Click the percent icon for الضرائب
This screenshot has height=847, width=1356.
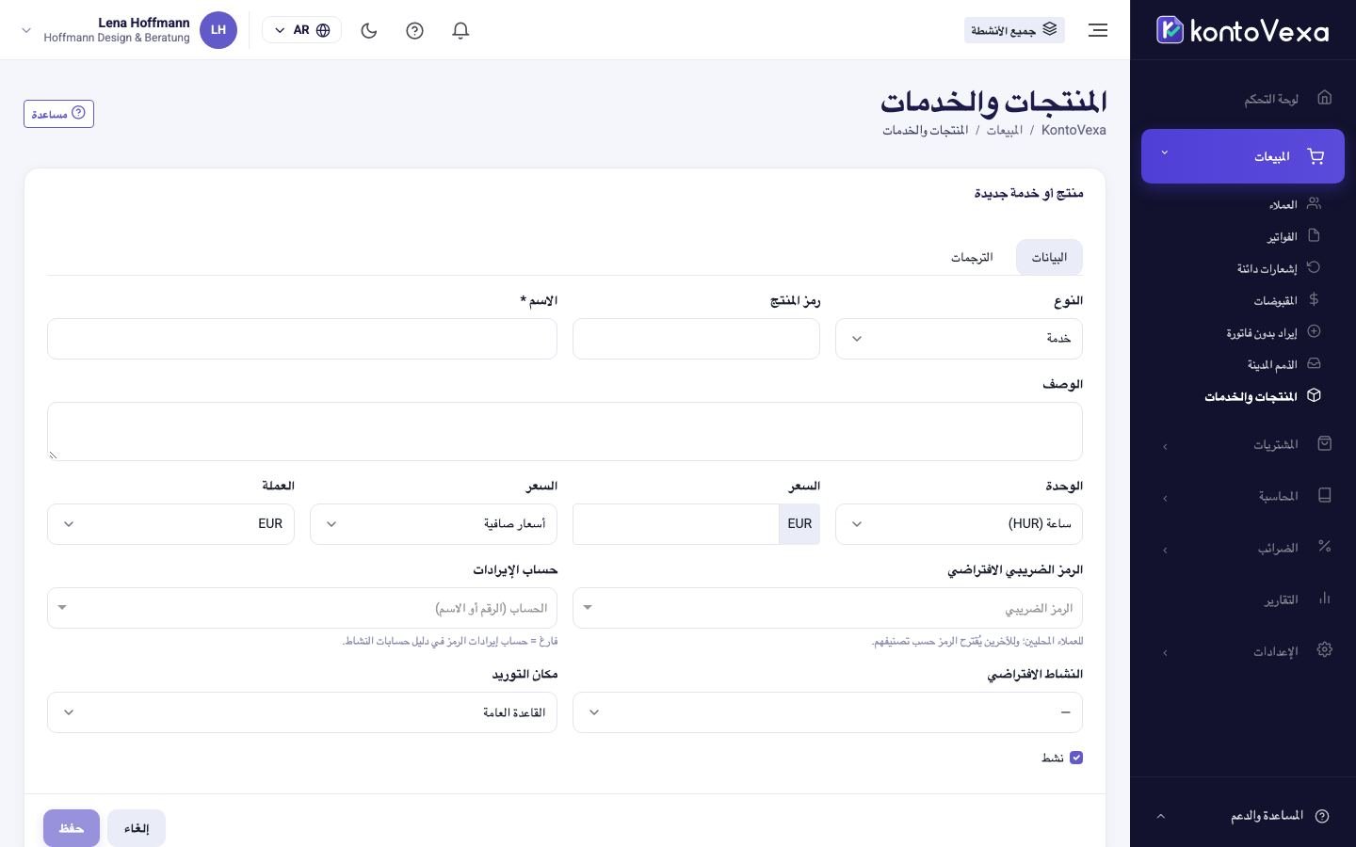[1325, 546]
